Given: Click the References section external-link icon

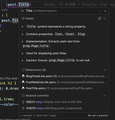Looking at the screenshot, I should [23, 70].
